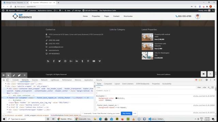
Task: Click the Windows taskbar search box
Action: point(26,119)
